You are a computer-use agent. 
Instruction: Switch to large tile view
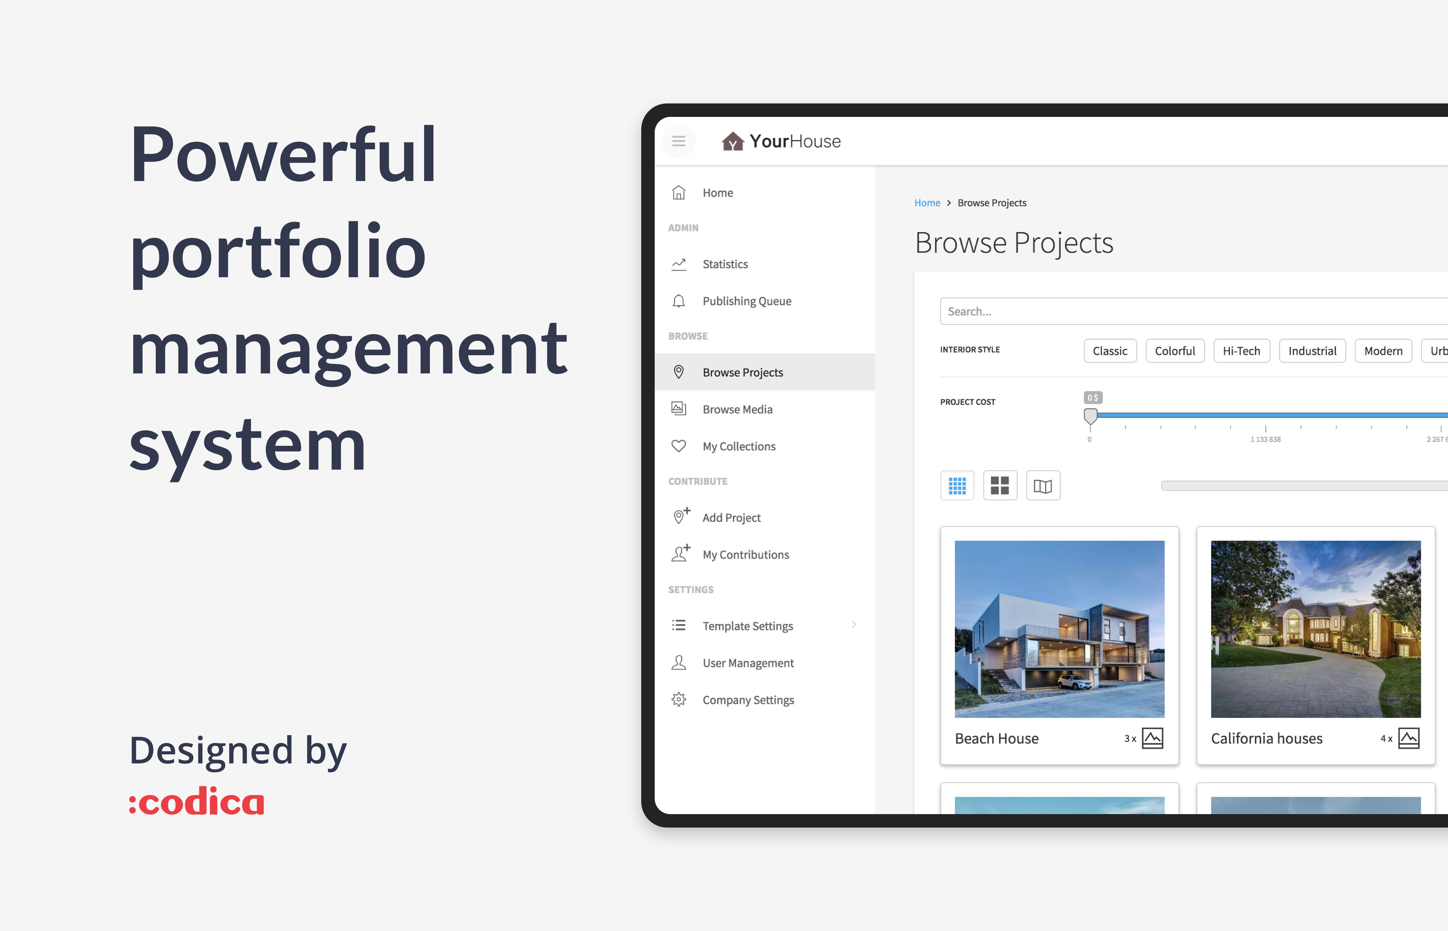[x=999, y=485]
